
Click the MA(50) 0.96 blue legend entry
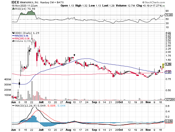[20, 36]
